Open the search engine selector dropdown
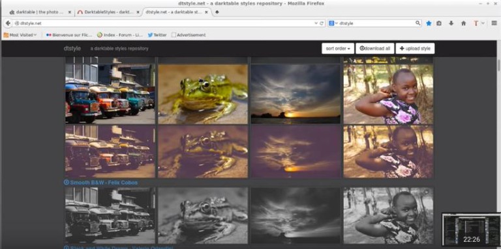The width and height of the screenshot is (501, 249). [333, 23]
